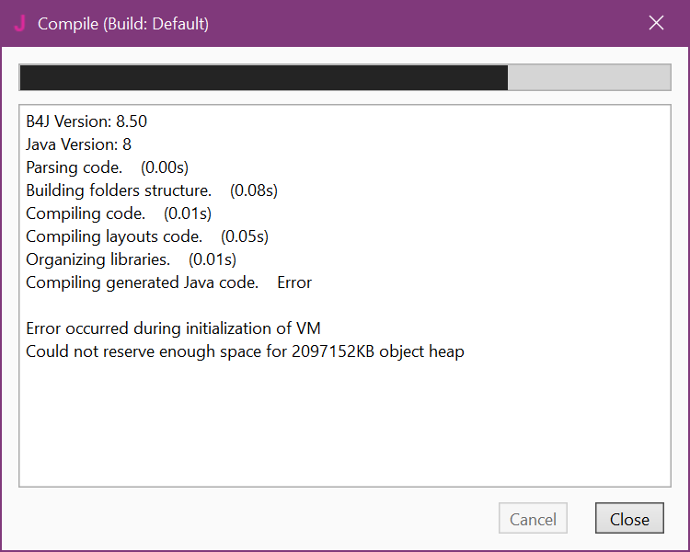This screenshot has width=690, height=552.
Task: Click the "(0.08s)" timing in the log
Action: click(254, 190)
